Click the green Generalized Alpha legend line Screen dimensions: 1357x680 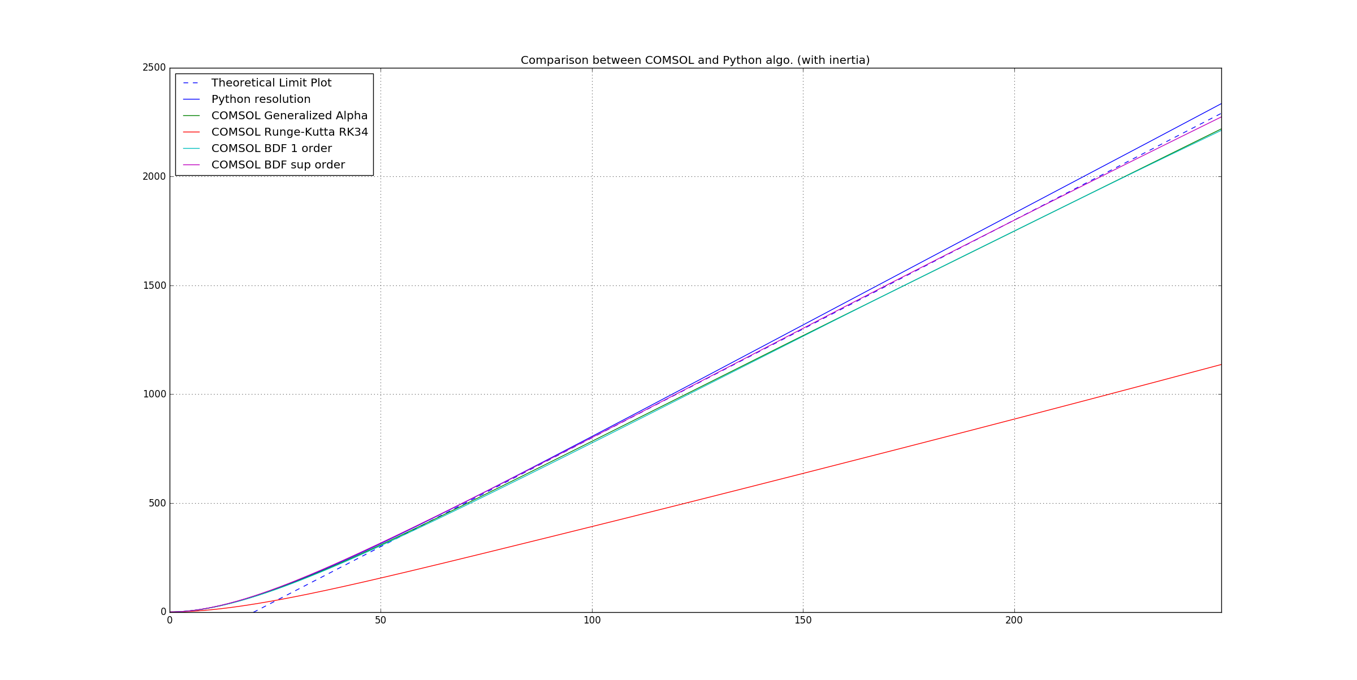coord(191,116)
